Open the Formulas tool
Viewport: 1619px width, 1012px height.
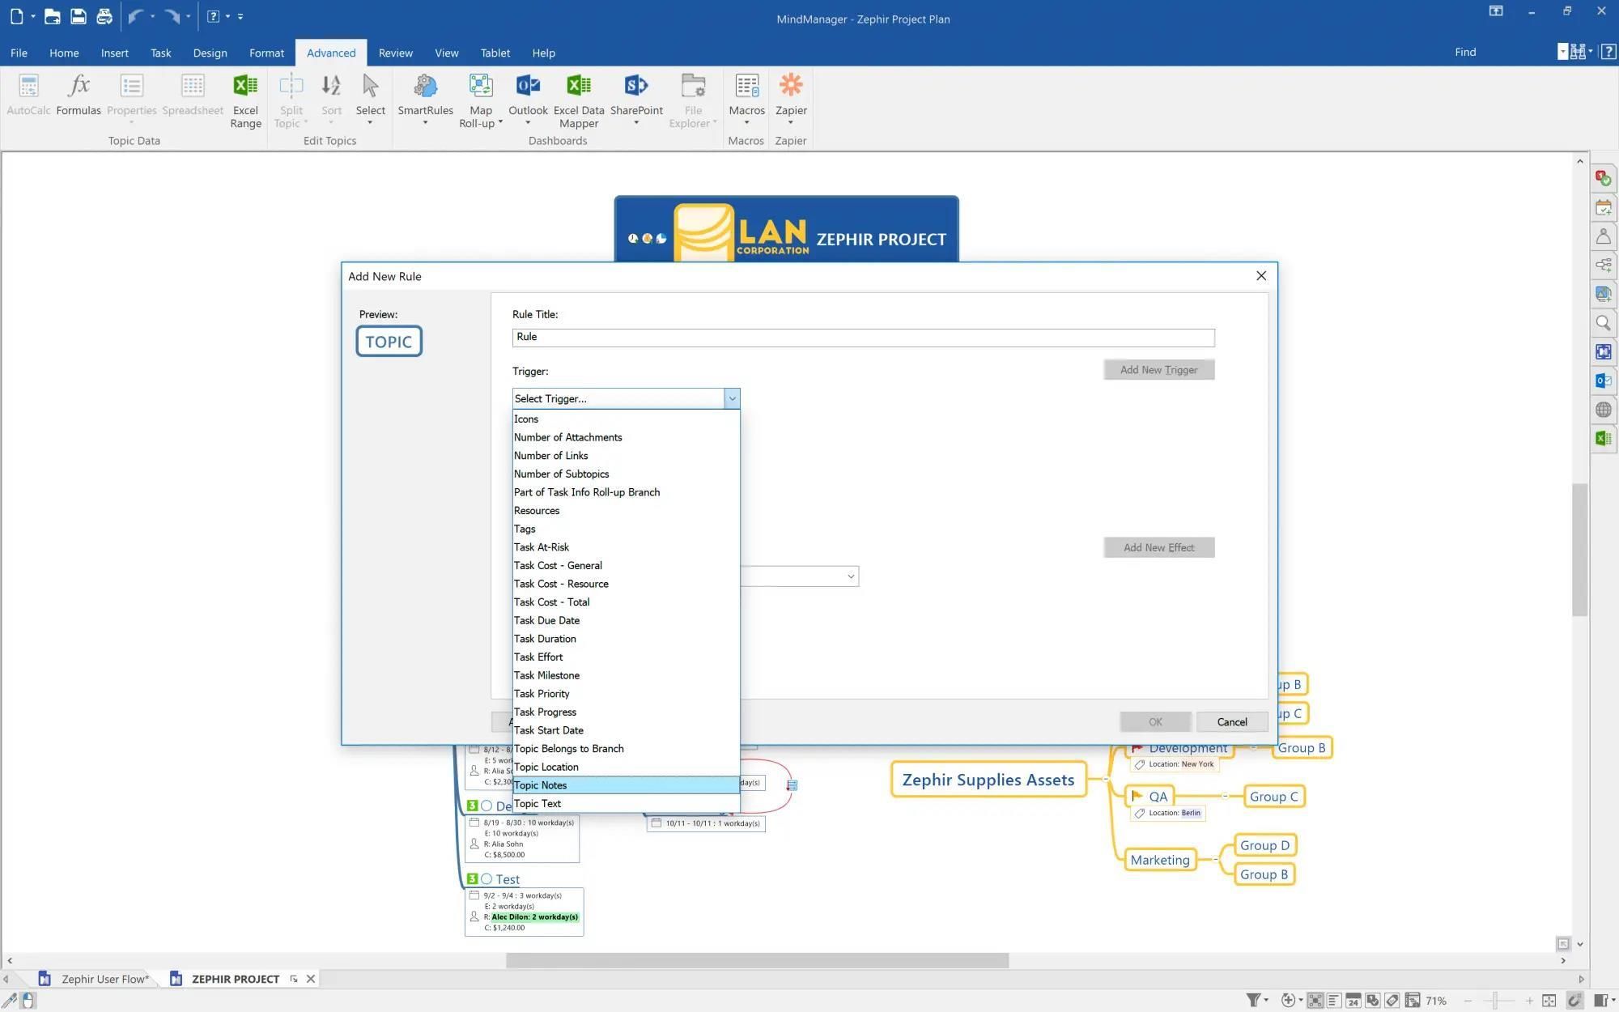[x=79, y=97]
